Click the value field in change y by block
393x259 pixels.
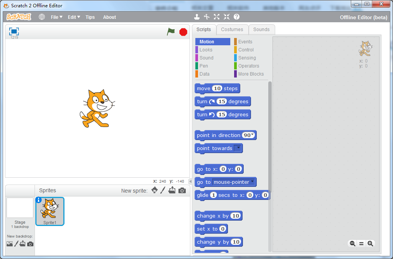coord(236,242)
